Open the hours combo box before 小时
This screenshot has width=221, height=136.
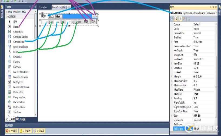pos(47,22)
